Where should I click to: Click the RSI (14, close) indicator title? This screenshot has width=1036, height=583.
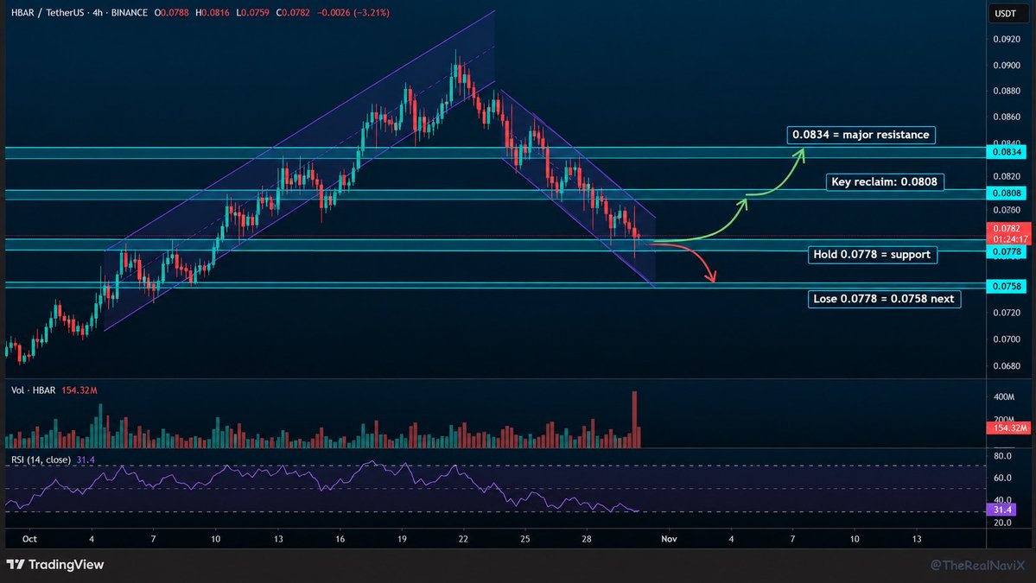(x=41, y=459)
